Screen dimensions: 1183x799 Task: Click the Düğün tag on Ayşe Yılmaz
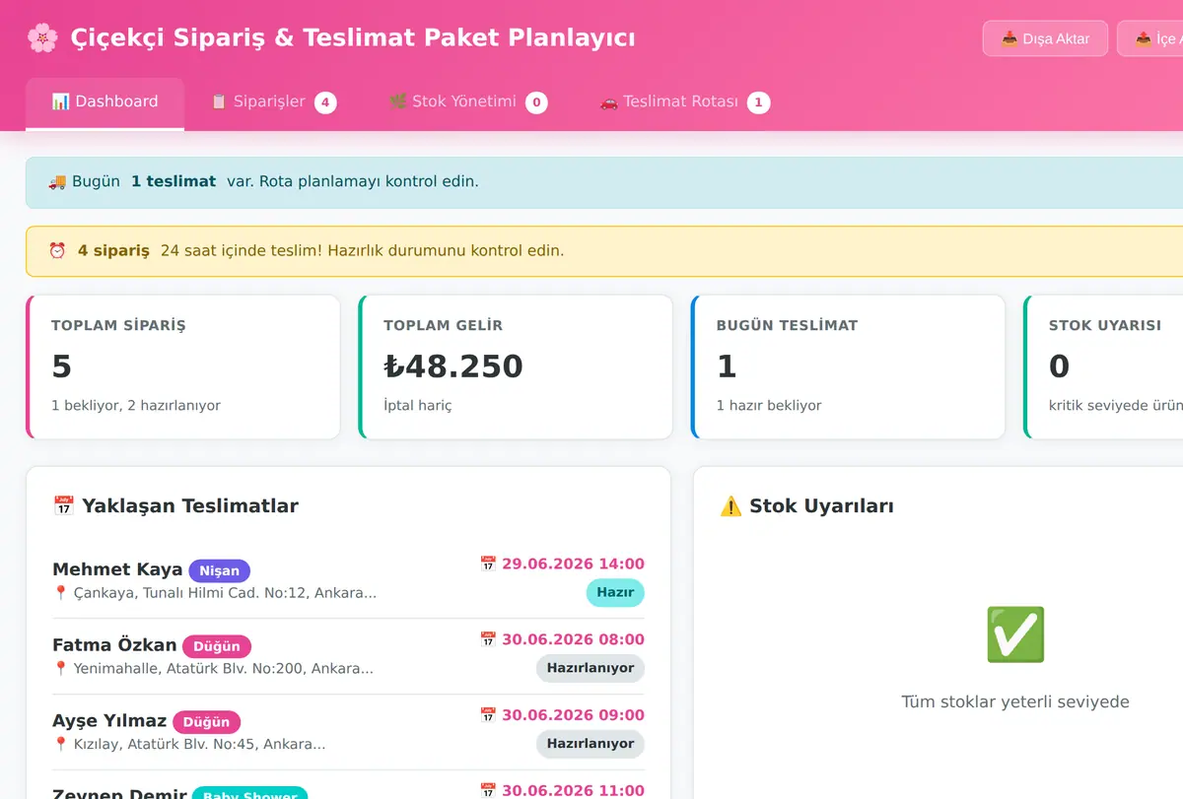click(x=206, y=722)
